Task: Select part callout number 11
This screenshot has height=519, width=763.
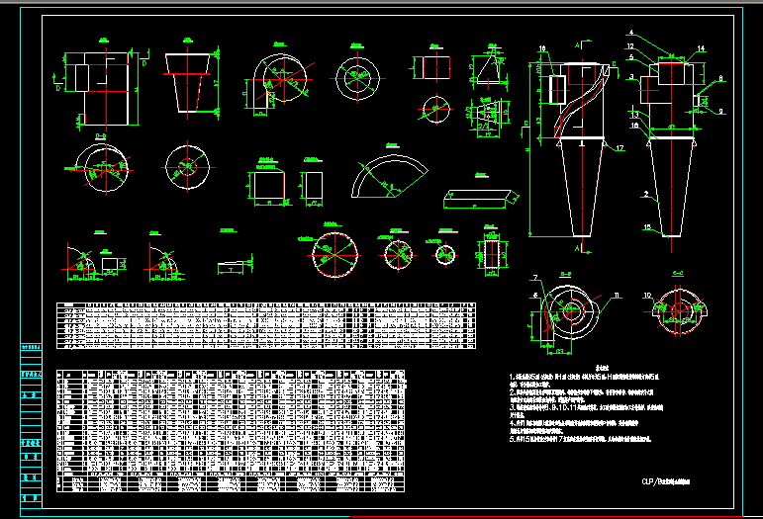Action: (x=617, y=295)
